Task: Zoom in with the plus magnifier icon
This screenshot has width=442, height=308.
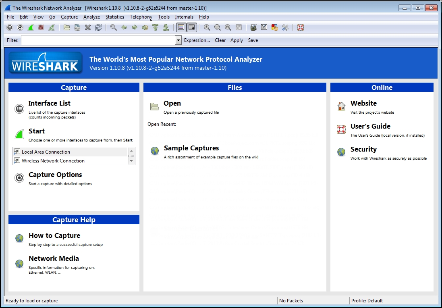Action: pos(207,27)
